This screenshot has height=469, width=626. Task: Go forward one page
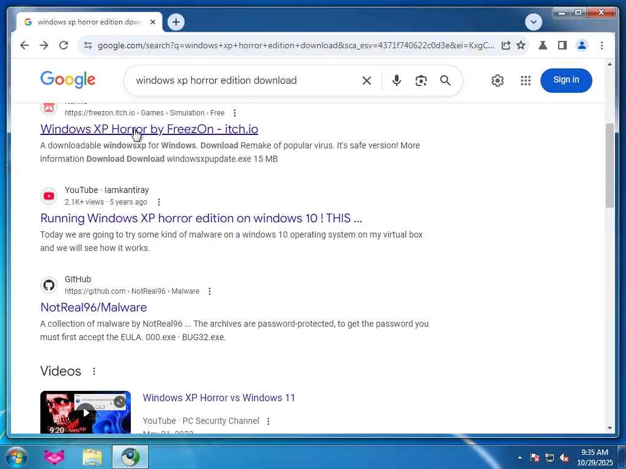44,45
